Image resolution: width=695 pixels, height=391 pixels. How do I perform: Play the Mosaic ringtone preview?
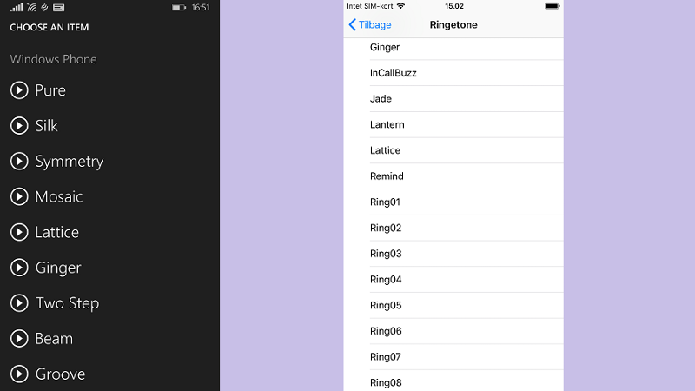coord(19,197)
